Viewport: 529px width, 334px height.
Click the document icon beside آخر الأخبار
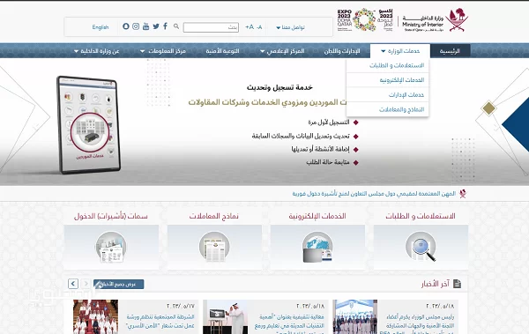tap(457, 284)
